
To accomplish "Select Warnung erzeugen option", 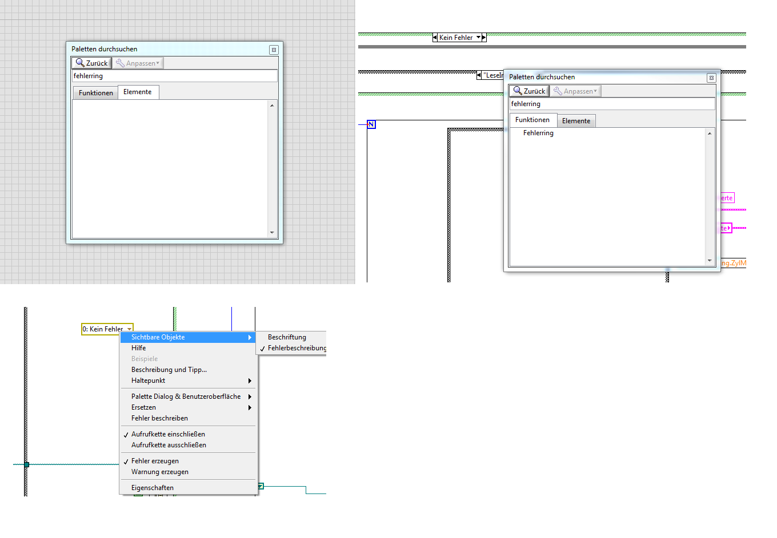I will [188, 472].
